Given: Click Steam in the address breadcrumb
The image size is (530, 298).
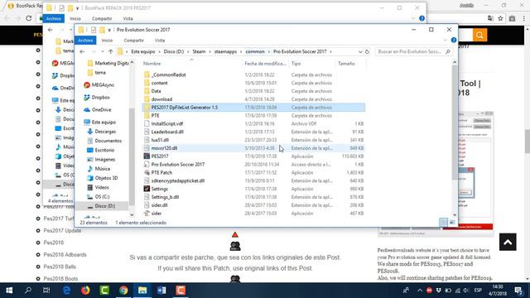Looking at the screenshot, I should coord(199,51).
